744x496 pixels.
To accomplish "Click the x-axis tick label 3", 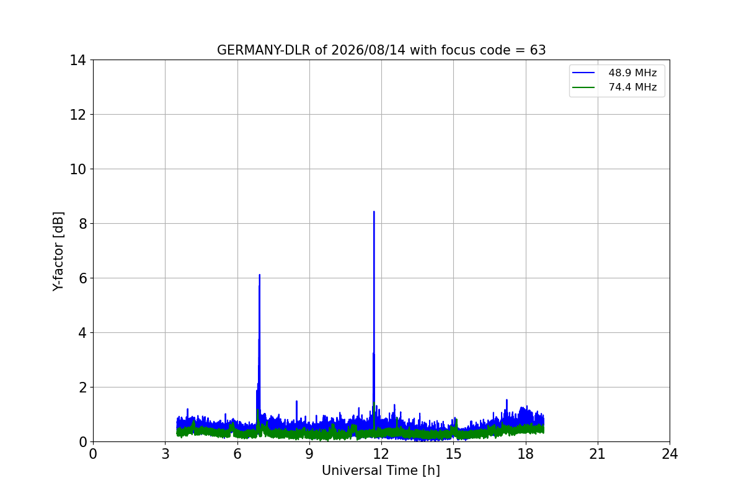I will click(x=165, y=454).
